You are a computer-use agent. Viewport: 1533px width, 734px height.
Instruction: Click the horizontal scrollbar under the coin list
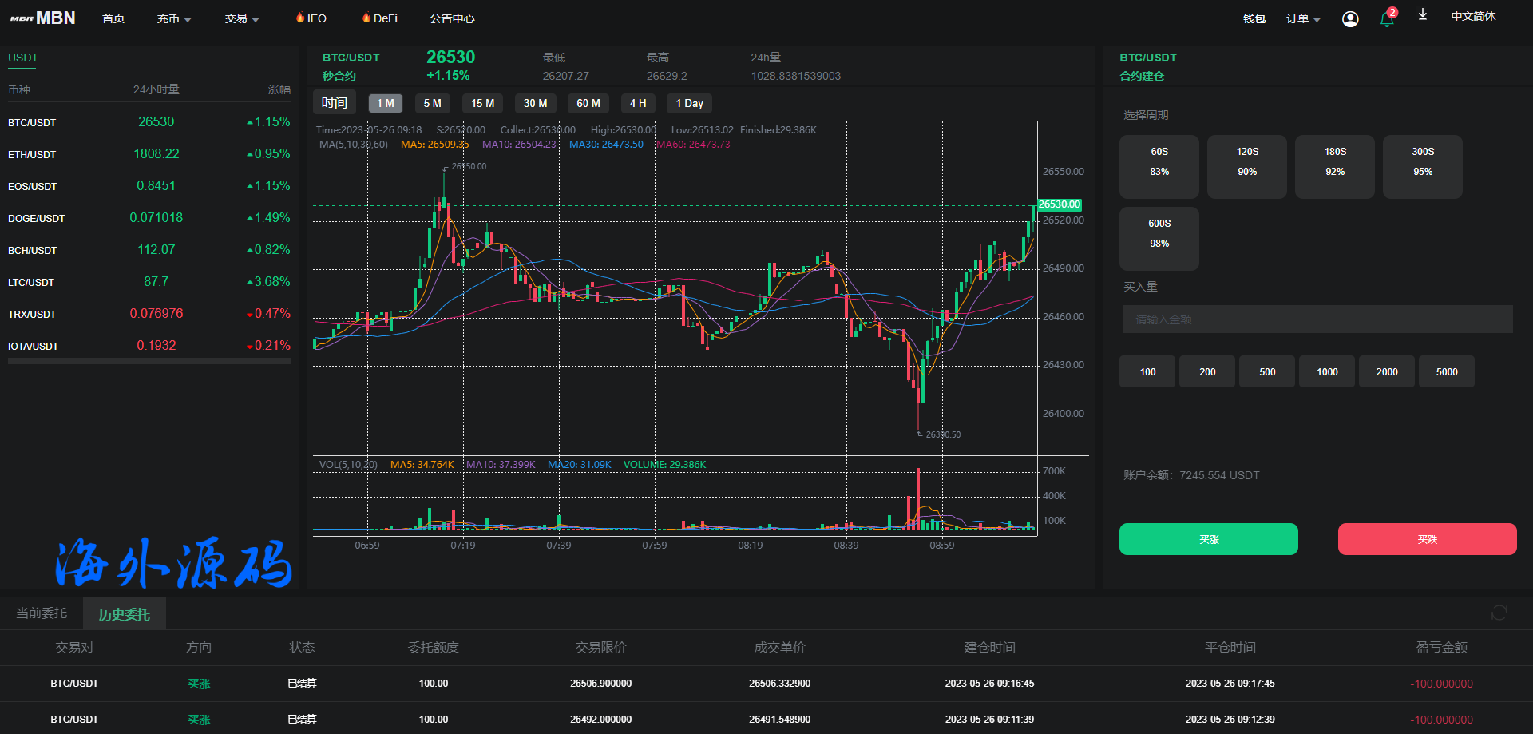click(x=149, y=361)
